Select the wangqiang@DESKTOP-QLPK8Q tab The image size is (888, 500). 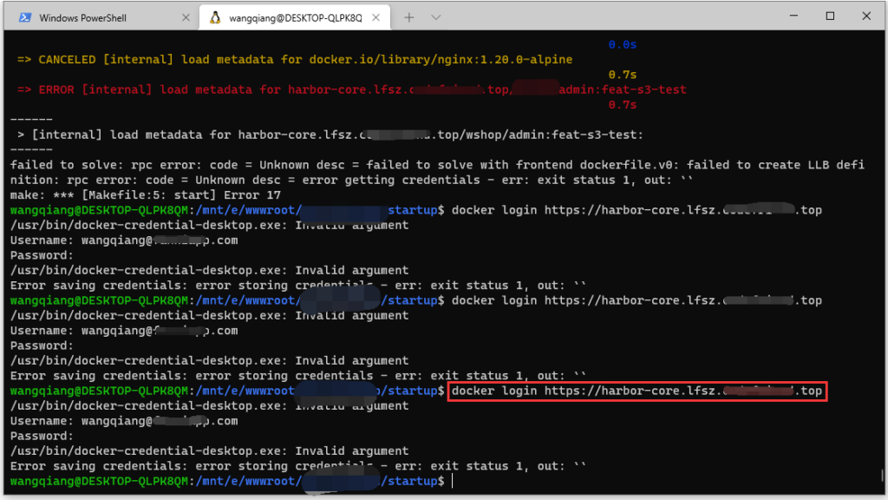click(295, 17)
